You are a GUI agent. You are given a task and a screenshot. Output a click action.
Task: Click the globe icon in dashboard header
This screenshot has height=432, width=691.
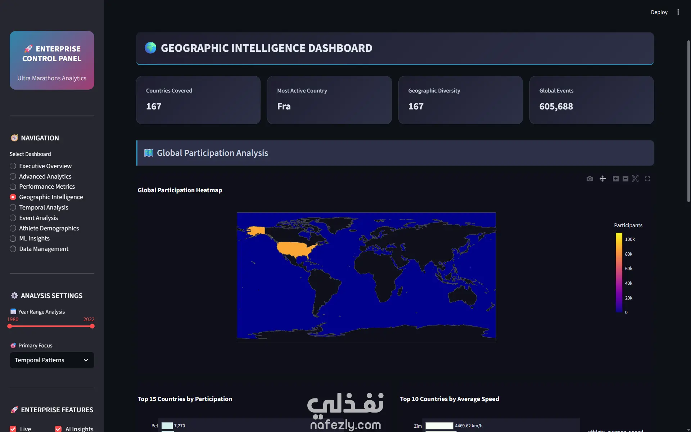click(150, 48)
